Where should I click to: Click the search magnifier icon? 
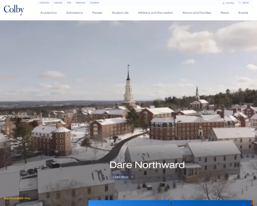(240, 3)
